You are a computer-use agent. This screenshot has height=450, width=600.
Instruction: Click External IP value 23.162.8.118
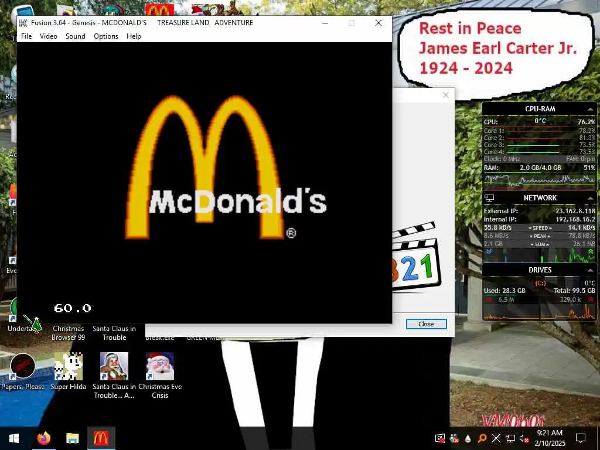click(x=575, y=211)
